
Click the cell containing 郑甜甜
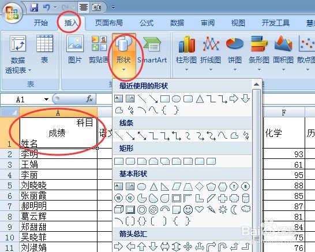pos(58,227)
